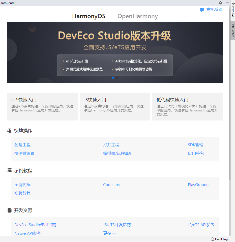The image size is (235, 242).
Task: Switch to the OpenHarmony tab
Action: tap(138, 16)
